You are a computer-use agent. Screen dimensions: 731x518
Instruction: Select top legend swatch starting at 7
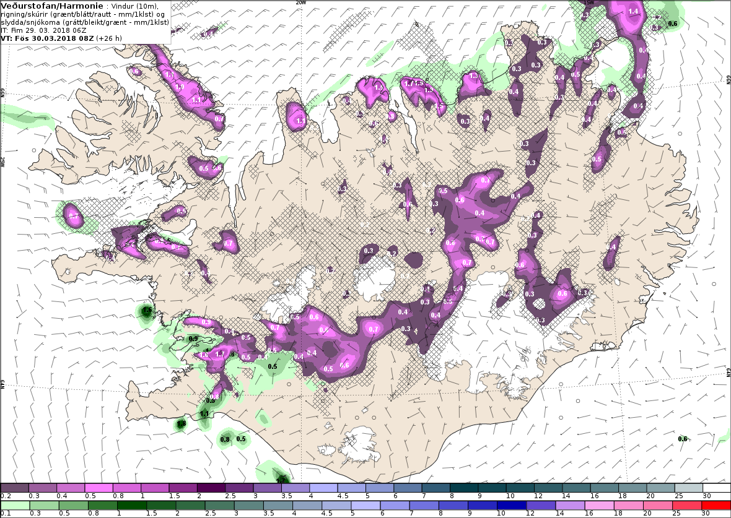[x=436, y=488]
